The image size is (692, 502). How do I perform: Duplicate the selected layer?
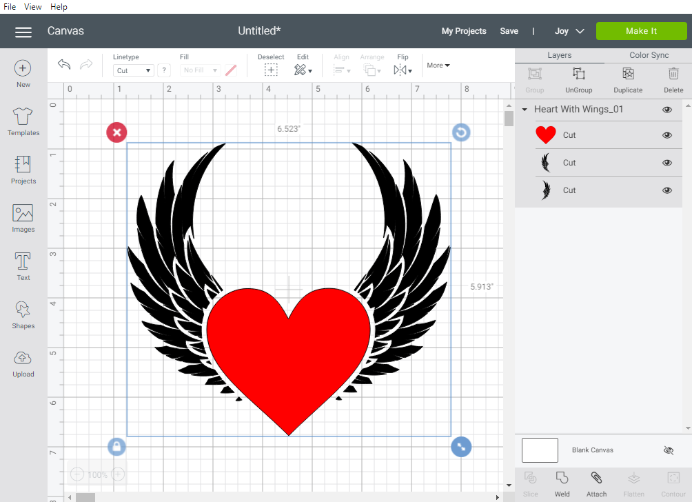coord(628,80)
